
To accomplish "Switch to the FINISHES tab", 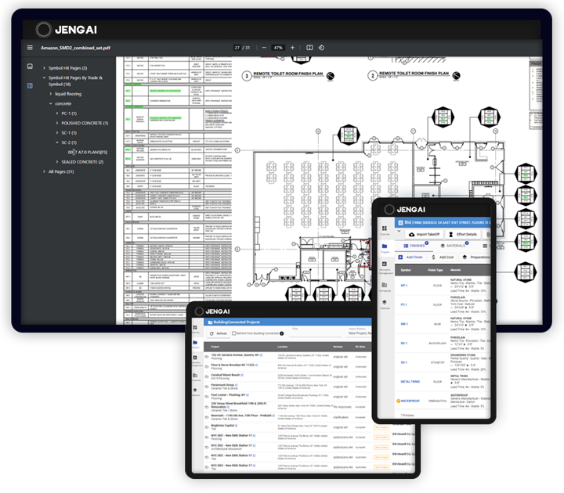I will (x=414, y=246).
